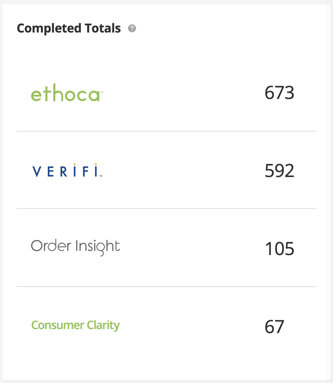Click the Order Insight logo

pos(75,248)
